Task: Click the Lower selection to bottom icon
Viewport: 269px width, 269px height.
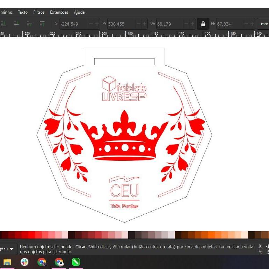Action: tap(3, 24)
